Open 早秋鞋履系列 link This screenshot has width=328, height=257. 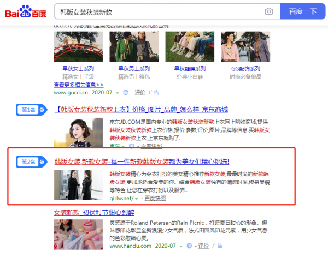190,69
